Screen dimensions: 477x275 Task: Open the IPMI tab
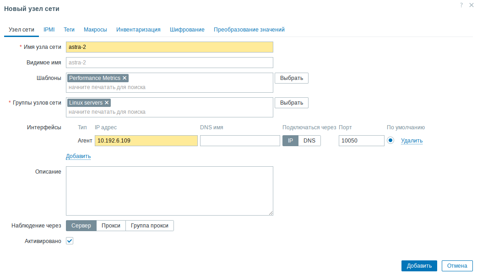click(49, 30)
